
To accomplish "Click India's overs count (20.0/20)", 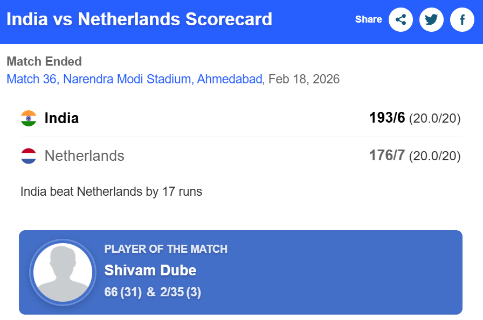I will pyautogui.click(x=434, y=119).
